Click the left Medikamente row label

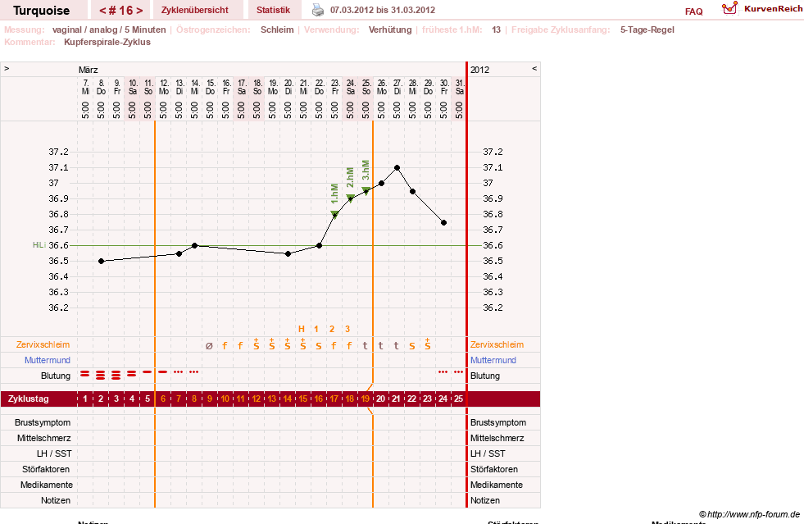click(46, 485)
